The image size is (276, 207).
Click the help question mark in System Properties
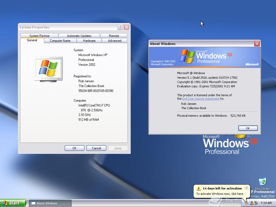coord(120,27)
